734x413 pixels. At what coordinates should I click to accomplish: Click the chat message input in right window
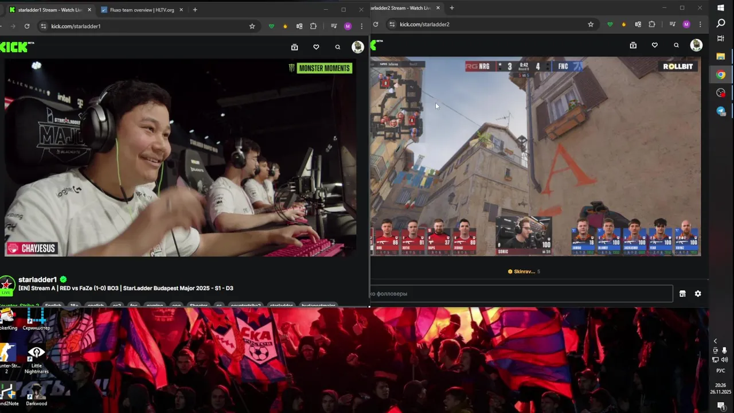coord(521,294)
